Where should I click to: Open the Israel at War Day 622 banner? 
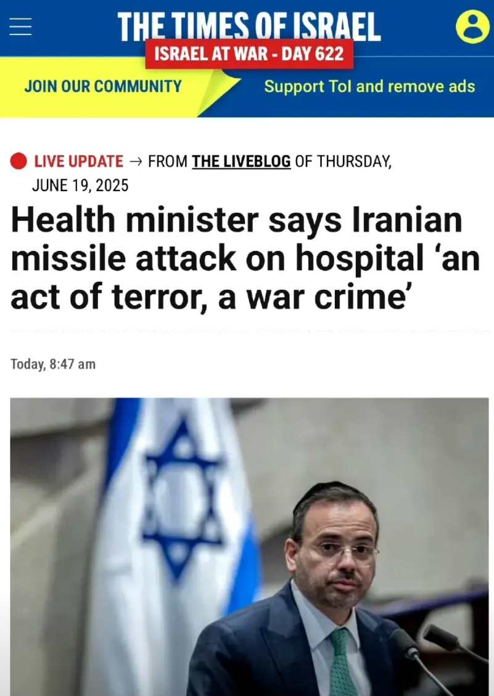[x=249, y=54]
